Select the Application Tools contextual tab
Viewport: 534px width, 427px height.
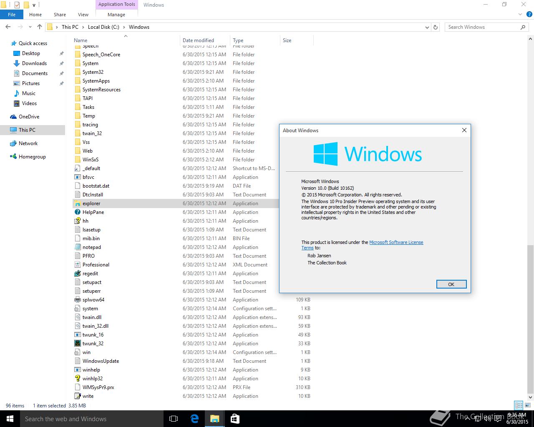(x=117, y=5)
